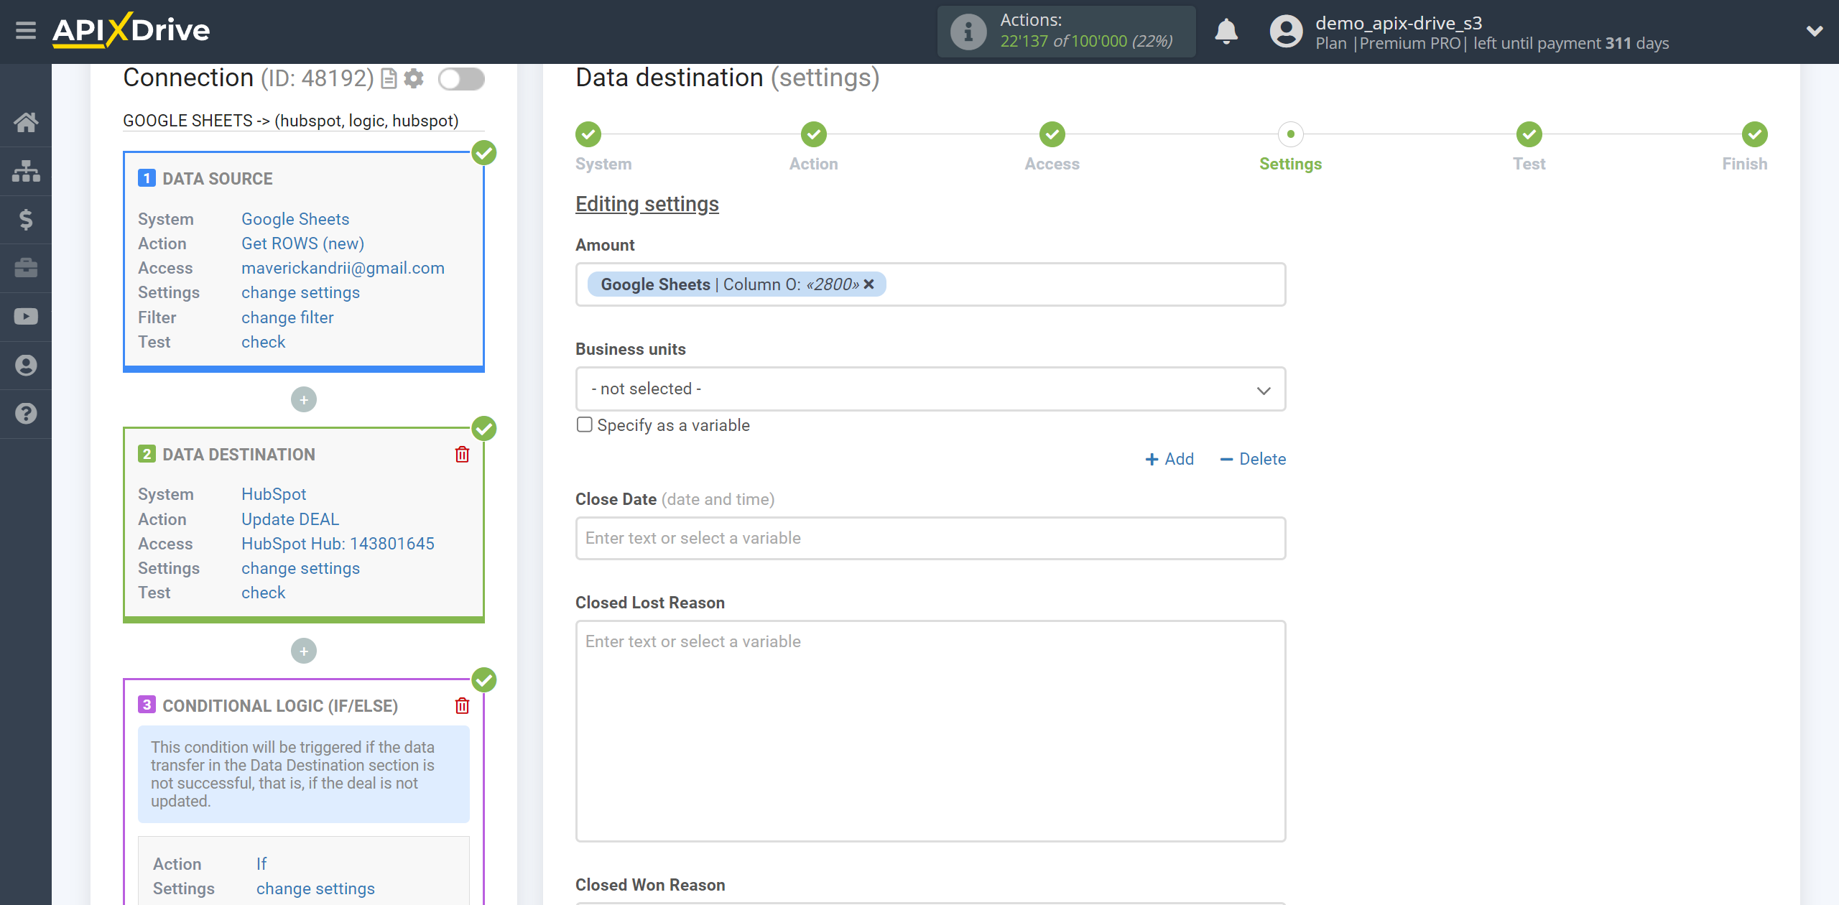Click Delete business unit
Image resolution: width=1839 pixels, height=905 pixels.
[x=1253, y=459]
